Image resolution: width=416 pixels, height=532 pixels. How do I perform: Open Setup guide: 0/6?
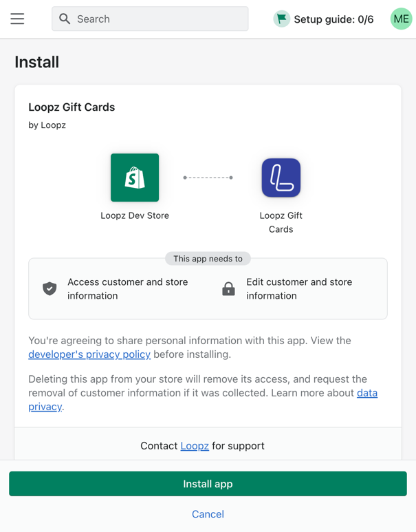(333, 19)
